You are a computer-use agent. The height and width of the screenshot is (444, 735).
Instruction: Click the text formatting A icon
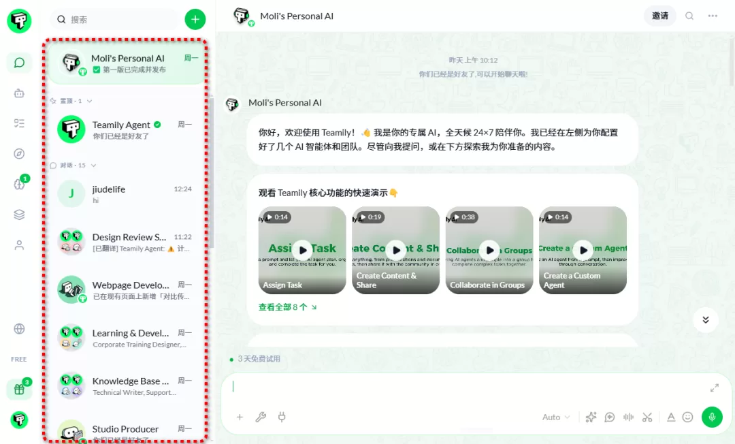point(671,417)
